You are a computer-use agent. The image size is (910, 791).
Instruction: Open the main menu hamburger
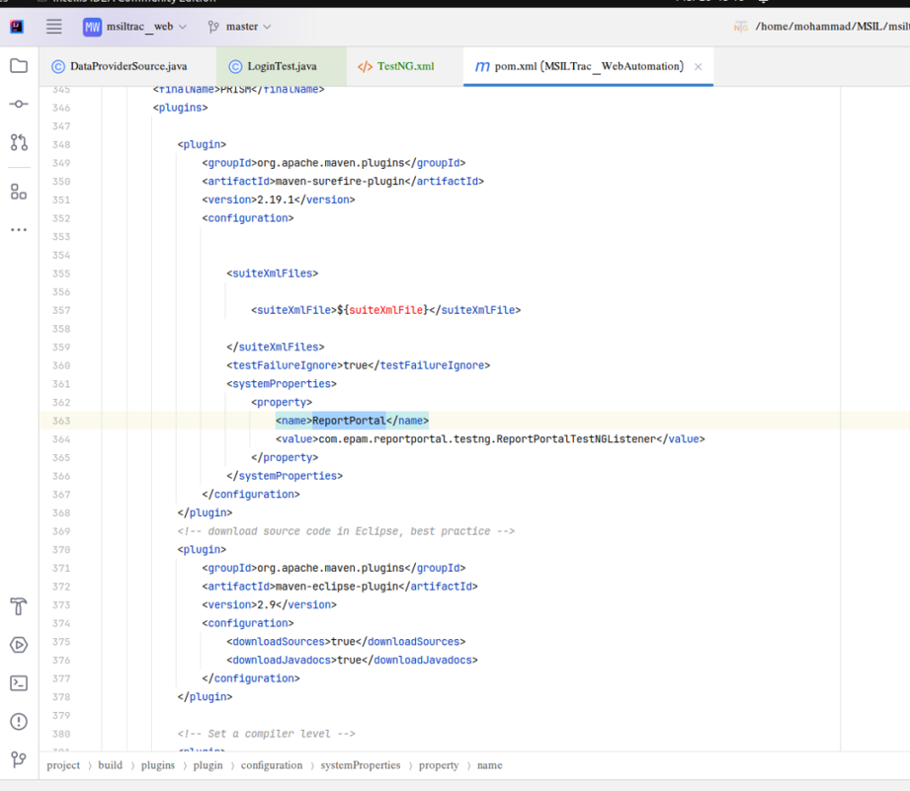pyautogui.click(x=53, y=27)
